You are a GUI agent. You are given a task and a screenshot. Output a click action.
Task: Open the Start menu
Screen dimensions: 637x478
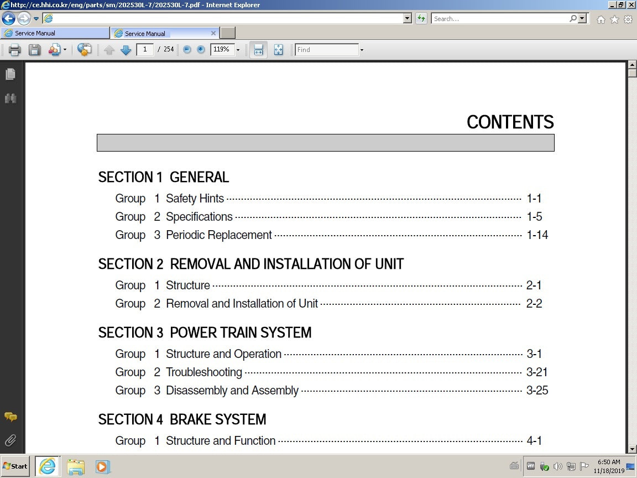pyautogui.click(x=14, y=466)
